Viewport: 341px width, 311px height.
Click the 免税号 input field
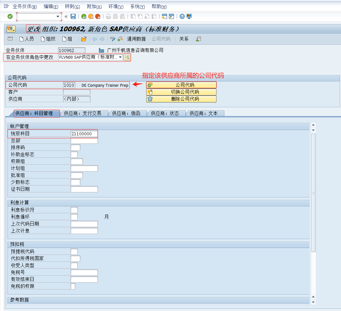(x=84, y=273)
